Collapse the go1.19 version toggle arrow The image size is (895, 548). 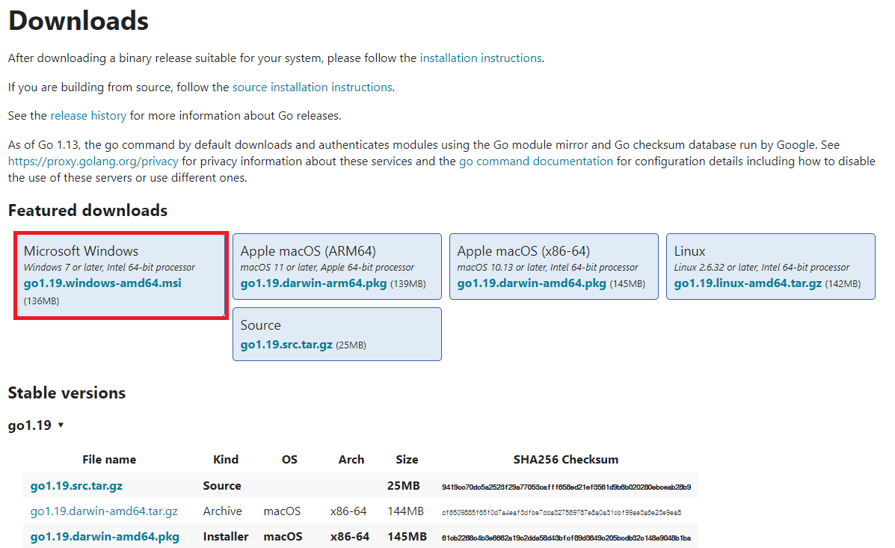61,425
